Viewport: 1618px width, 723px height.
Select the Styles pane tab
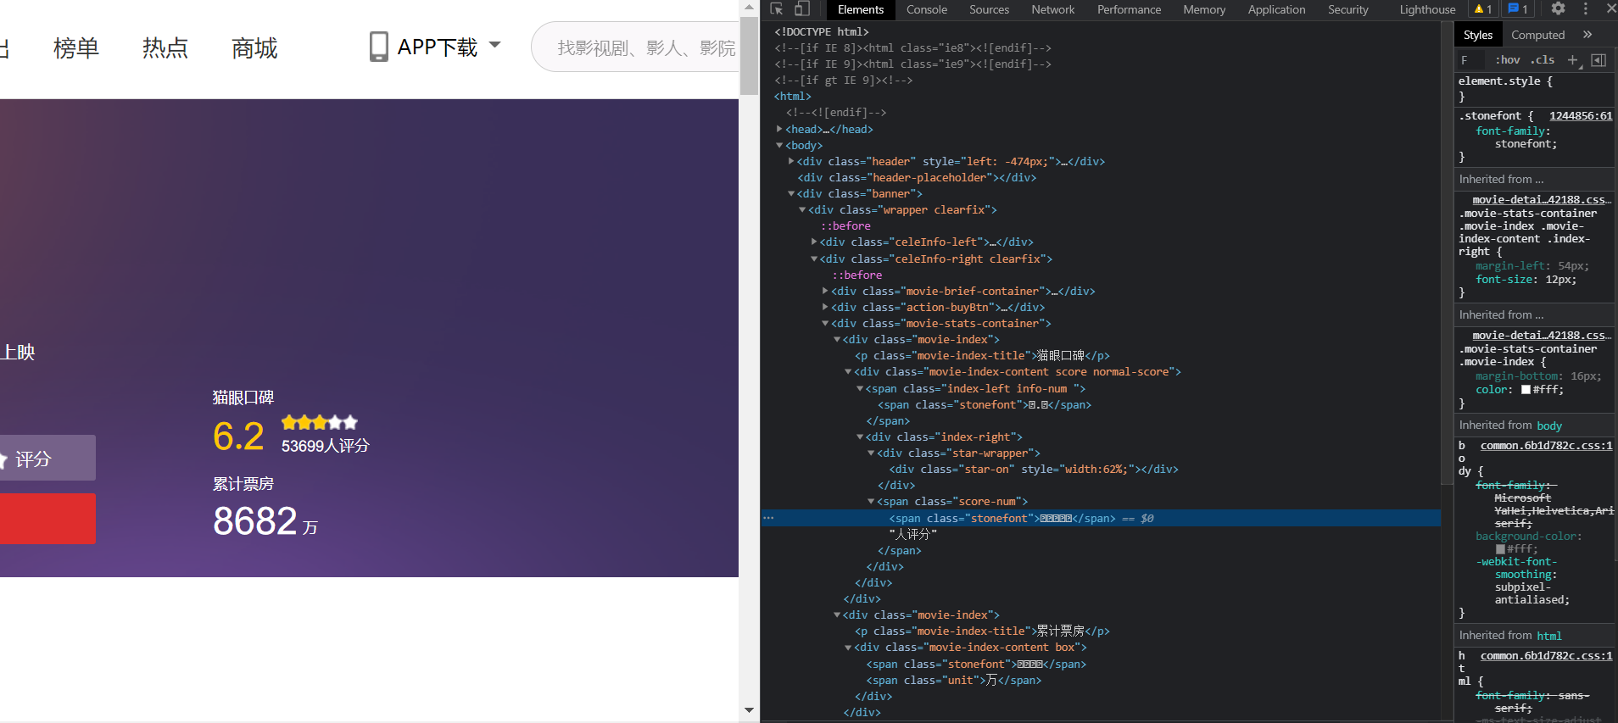point(1477,35)
